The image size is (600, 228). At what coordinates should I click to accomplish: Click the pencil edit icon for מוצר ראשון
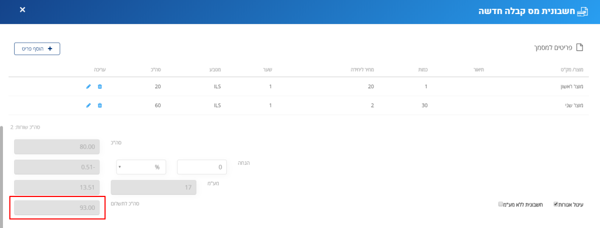pos(88,87)
